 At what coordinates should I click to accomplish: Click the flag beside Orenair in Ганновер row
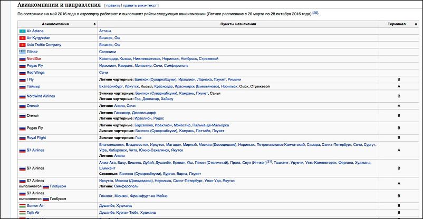pos(22,116)
